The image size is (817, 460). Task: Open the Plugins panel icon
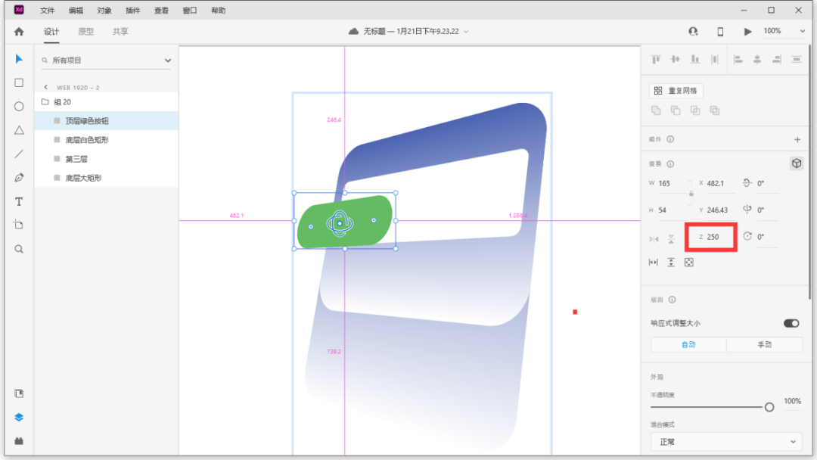click(19, 441)
